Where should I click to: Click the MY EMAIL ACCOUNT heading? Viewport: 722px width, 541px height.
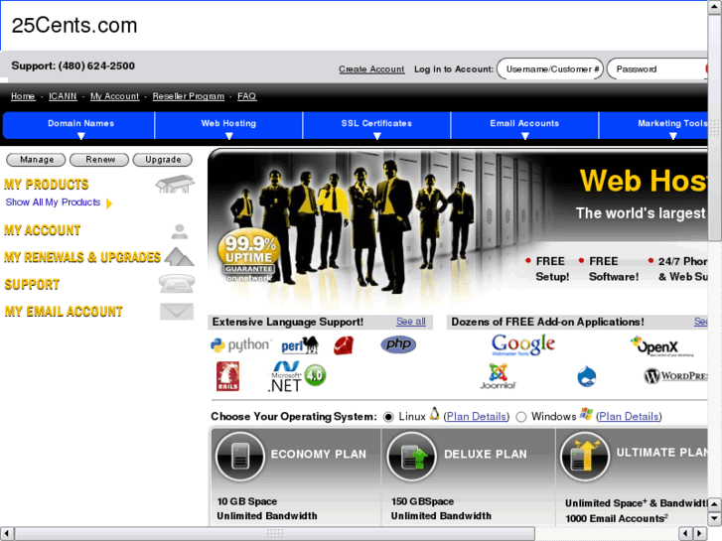click(64, 312)
